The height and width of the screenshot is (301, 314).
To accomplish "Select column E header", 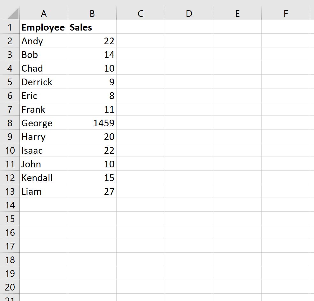I will pos(238,13).
